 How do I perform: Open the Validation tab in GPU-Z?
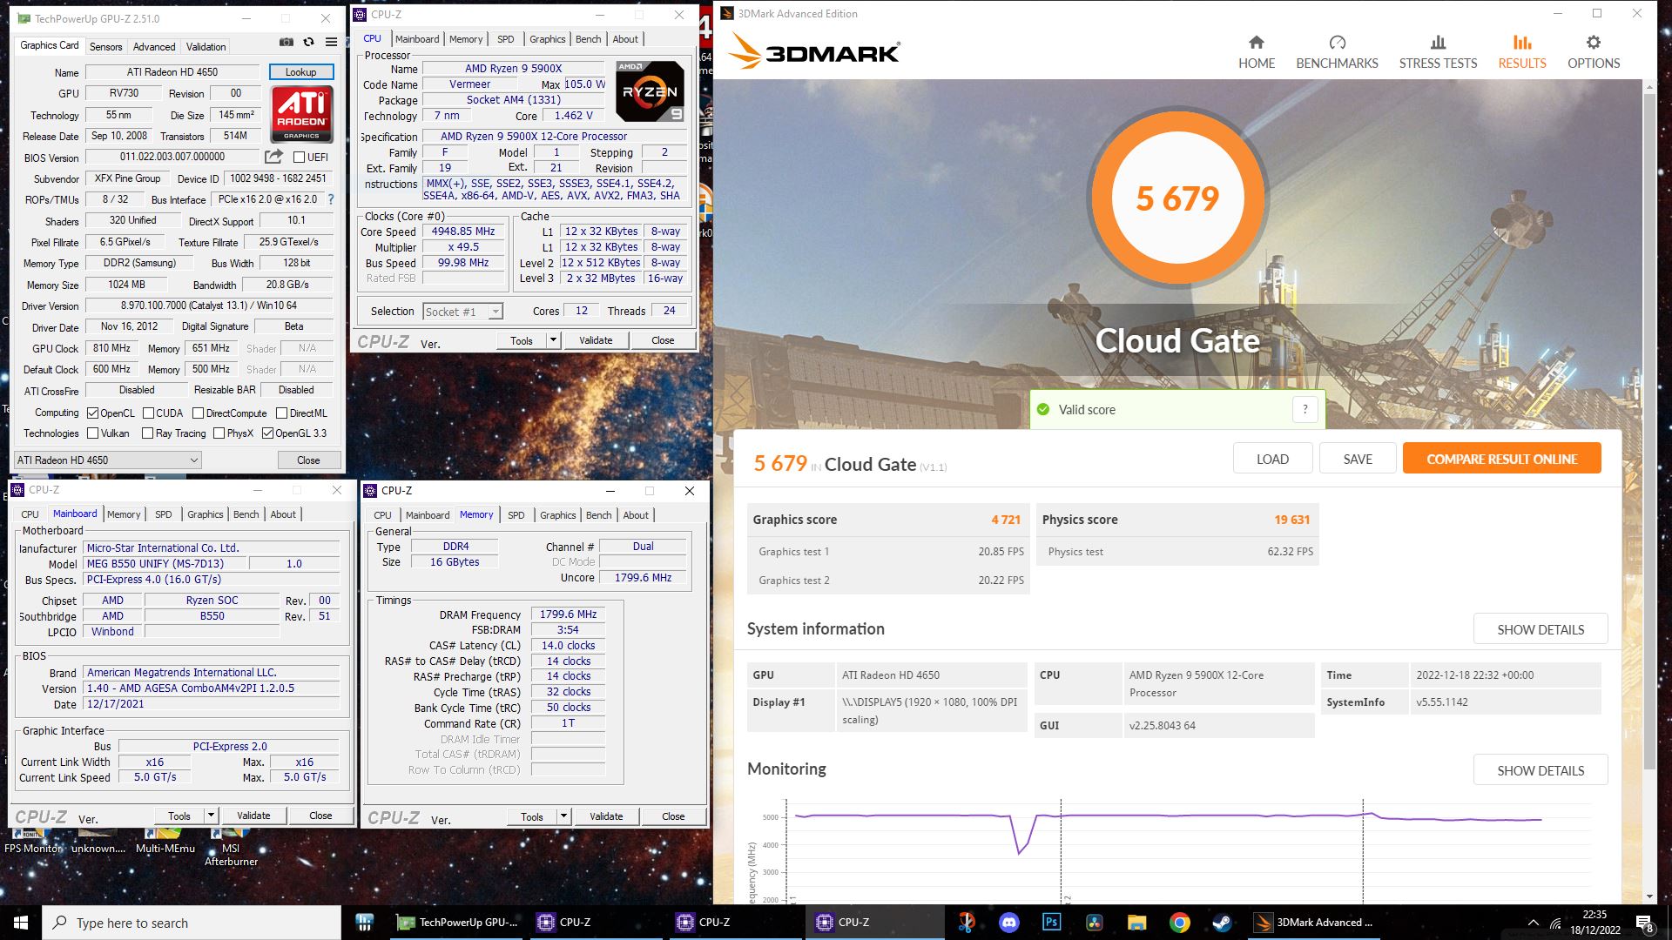[206, 47]
